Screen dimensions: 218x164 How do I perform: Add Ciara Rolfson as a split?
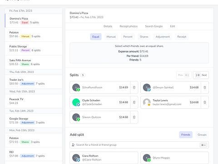(104, 158)
